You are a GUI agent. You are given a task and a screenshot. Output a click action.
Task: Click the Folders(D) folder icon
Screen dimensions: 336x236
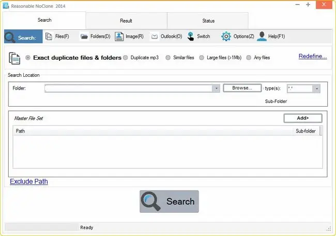tap(84, 37)
